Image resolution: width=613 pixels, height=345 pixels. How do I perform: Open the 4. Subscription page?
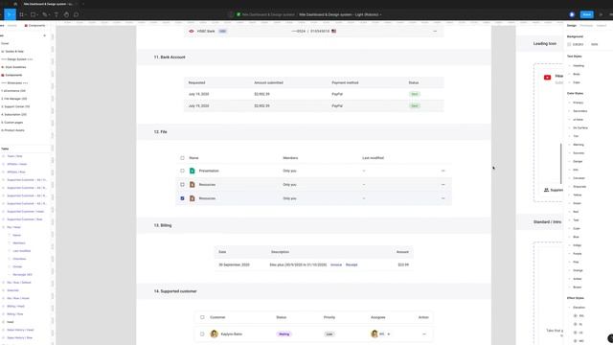coord(13,115)
